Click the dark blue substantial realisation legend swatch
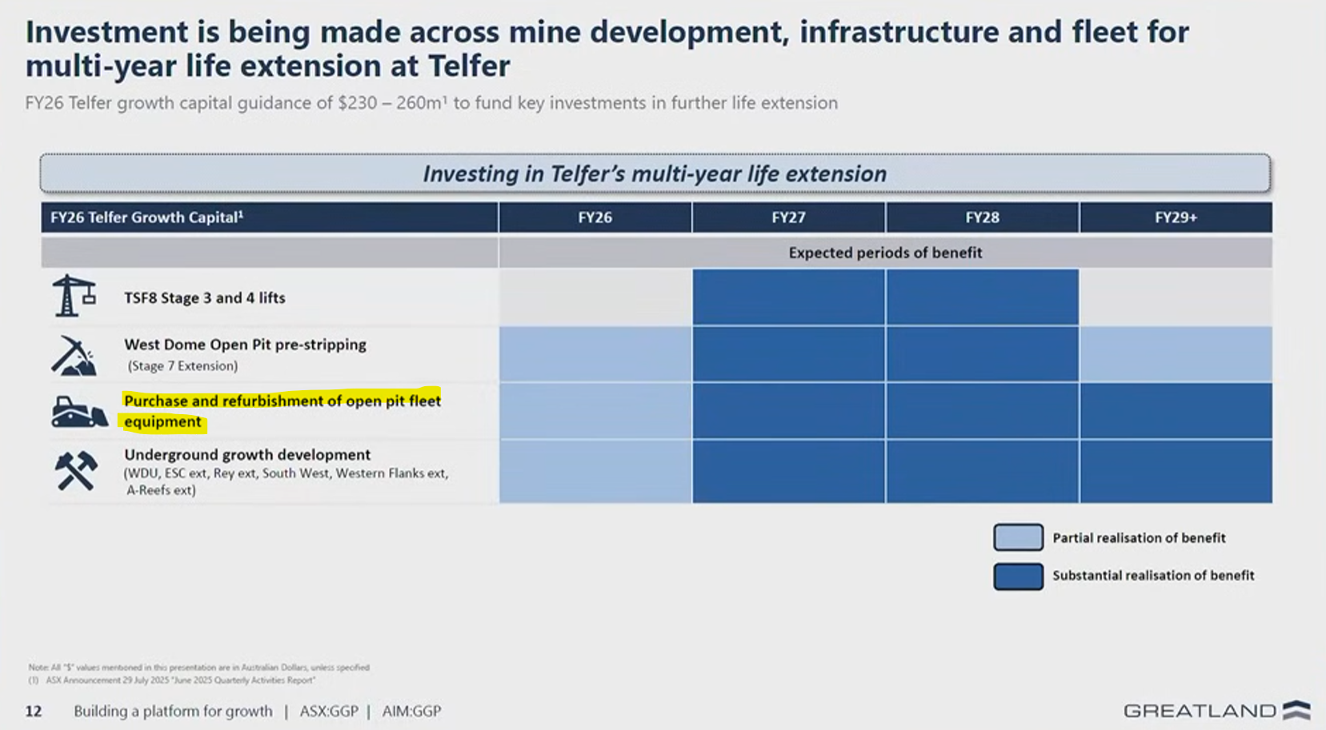This screenshot has width=1326, height=730. tap(1018, 576)
